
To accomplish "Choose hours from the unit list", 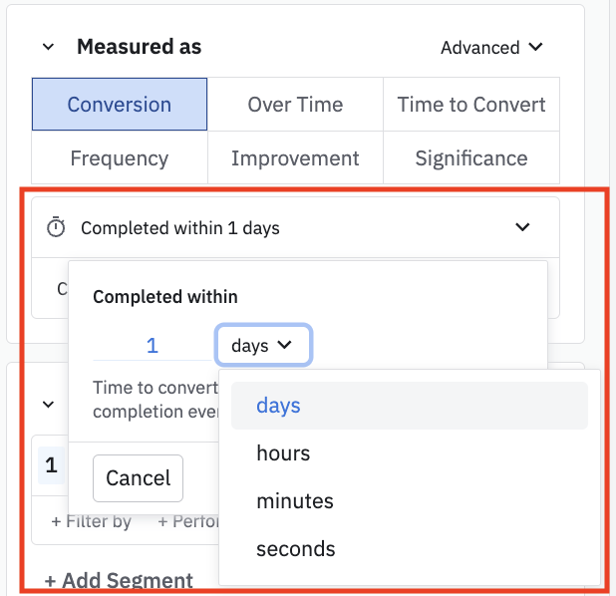I will [284, 453].
